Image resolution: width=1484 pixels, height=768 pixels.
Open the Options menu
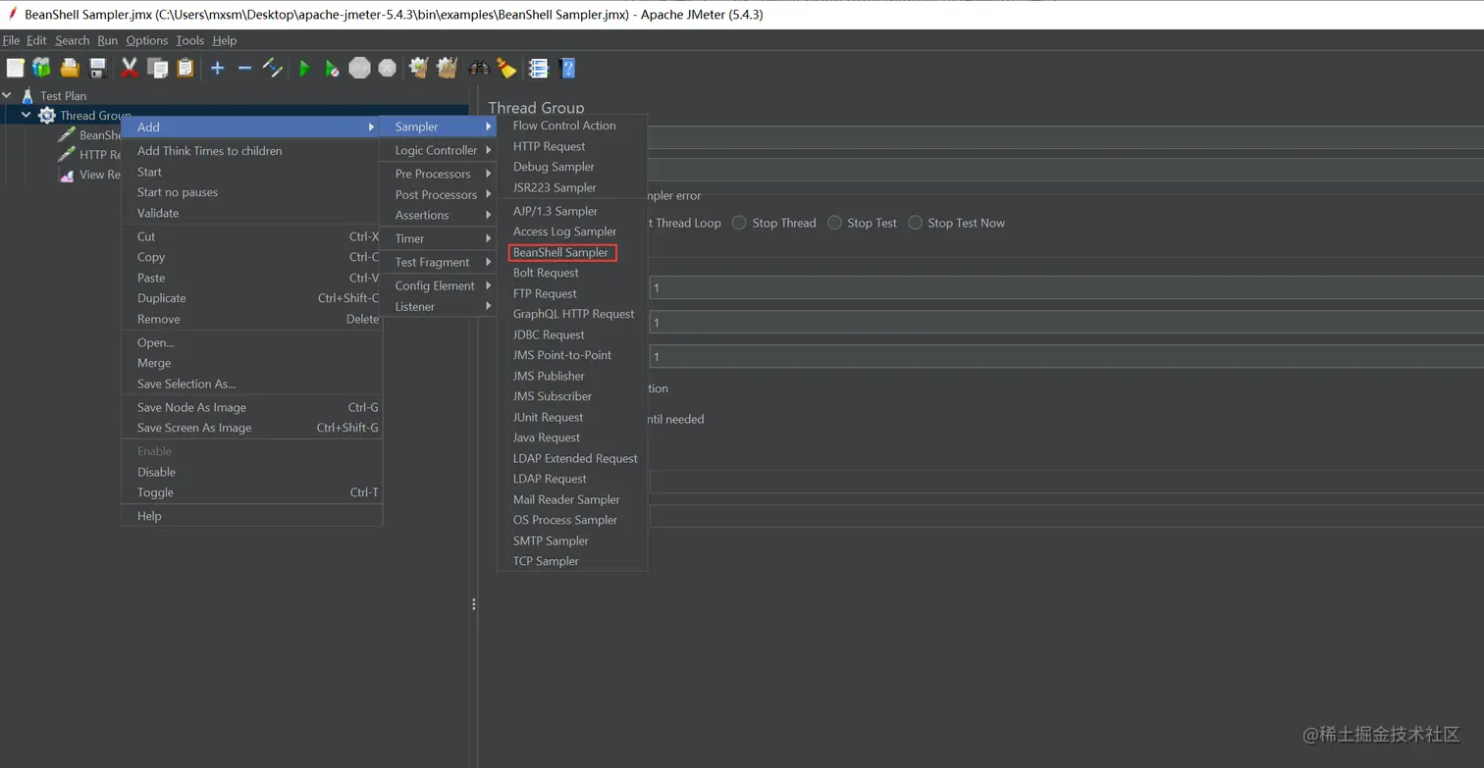147,40
